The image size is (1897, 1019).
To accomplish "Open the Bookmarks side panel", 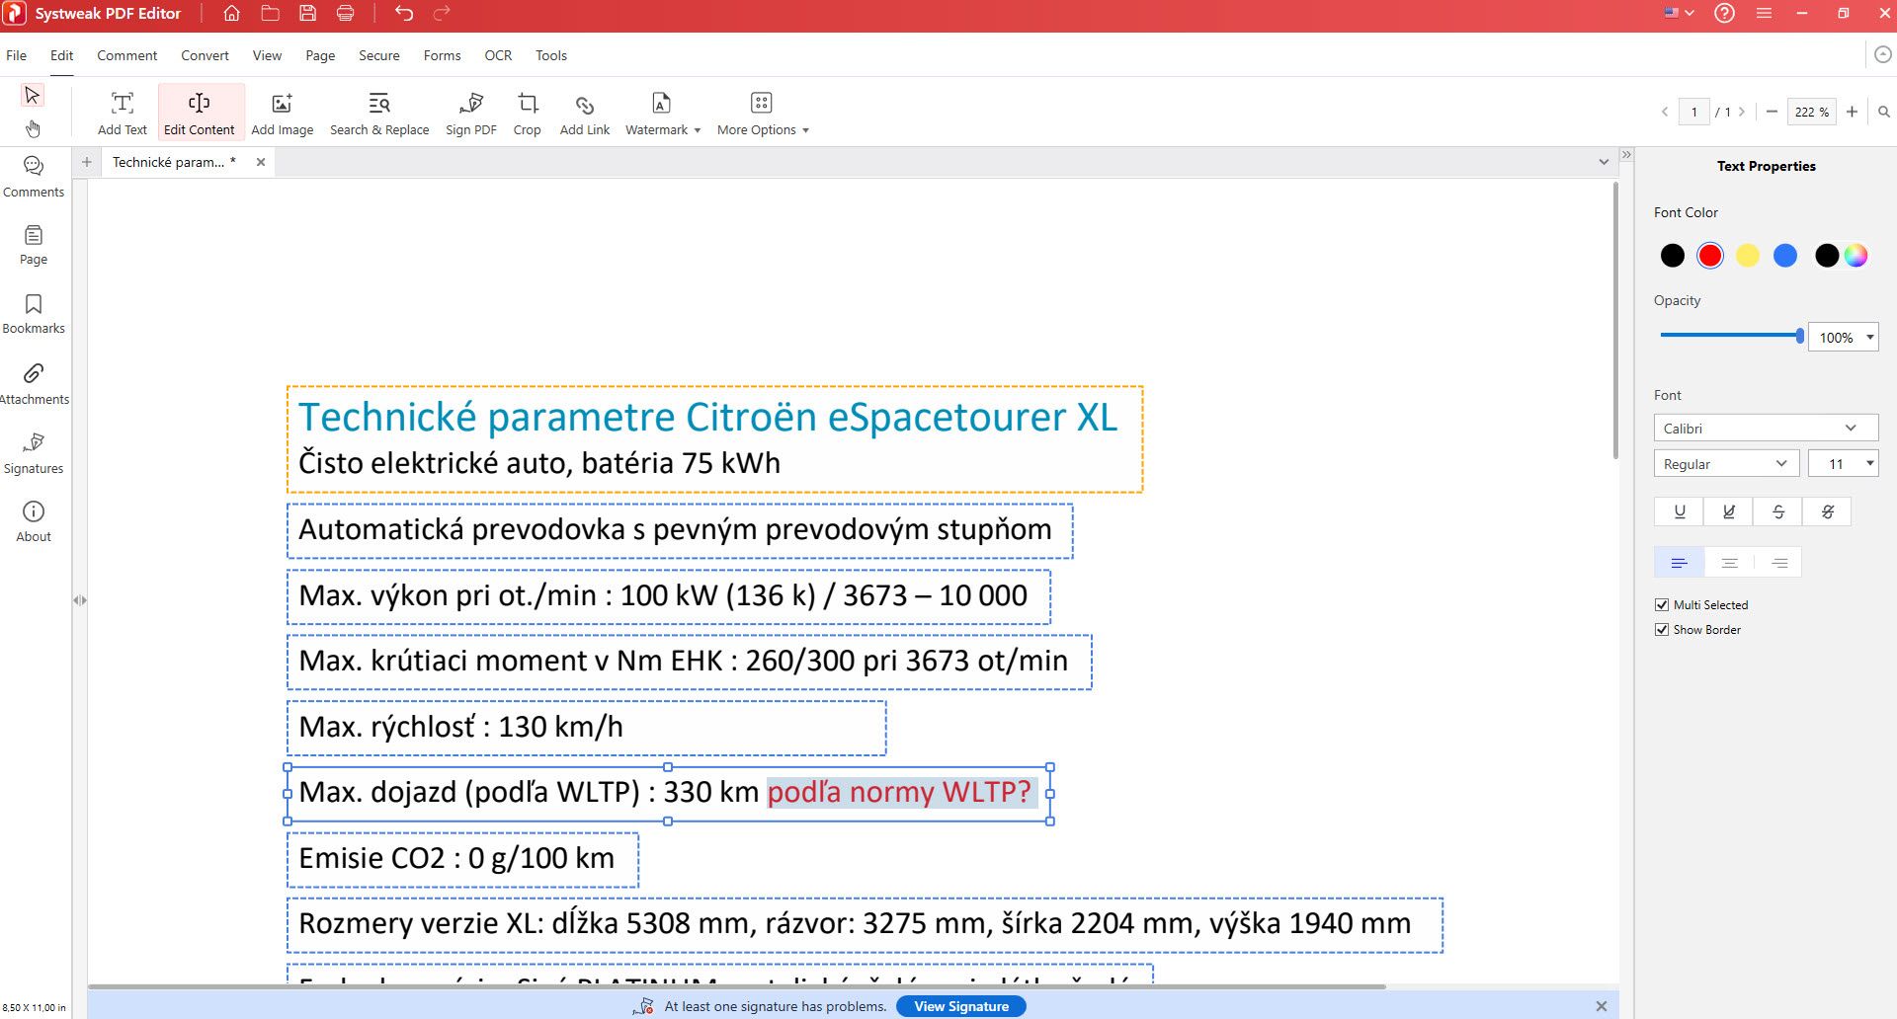I will pyautogui.click(x=34, y=313).
